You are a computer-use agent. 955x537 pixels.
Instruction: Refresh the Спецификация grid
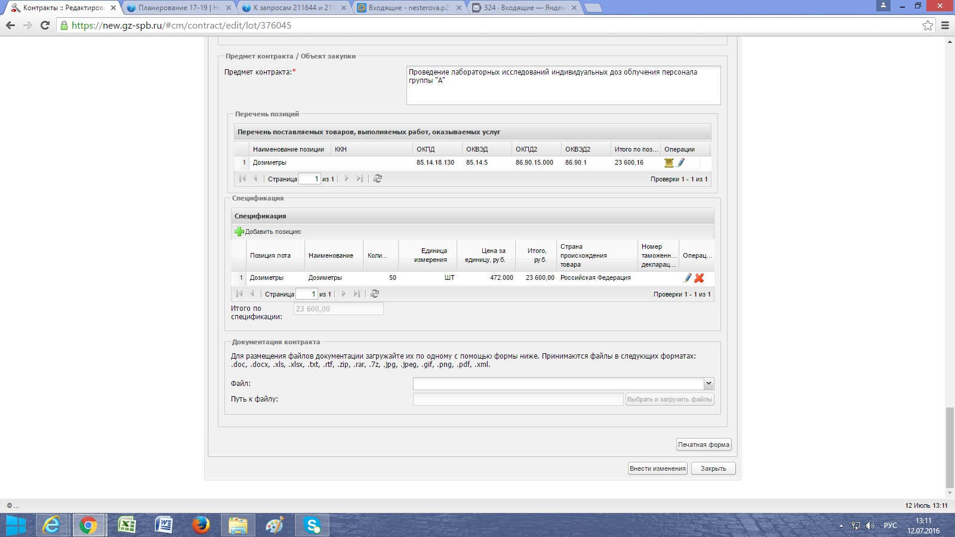click(x=375, y=294)
